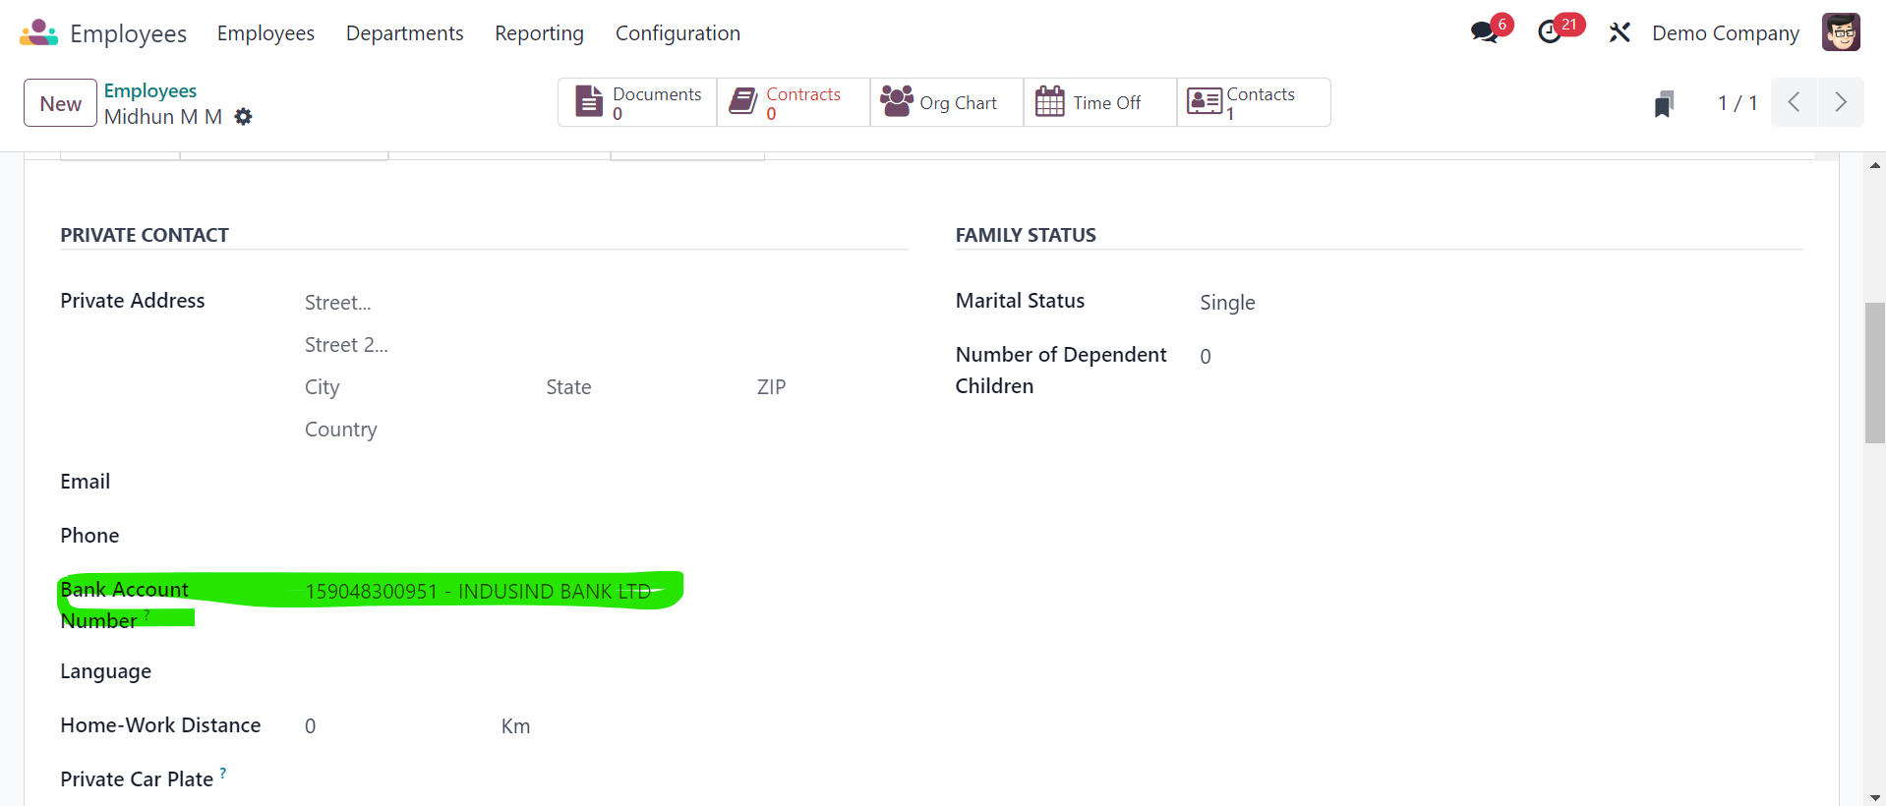This screenshot has height=806, width=1886.
Task: Open the Org Chart button
Action: click(x=947, y=102)
